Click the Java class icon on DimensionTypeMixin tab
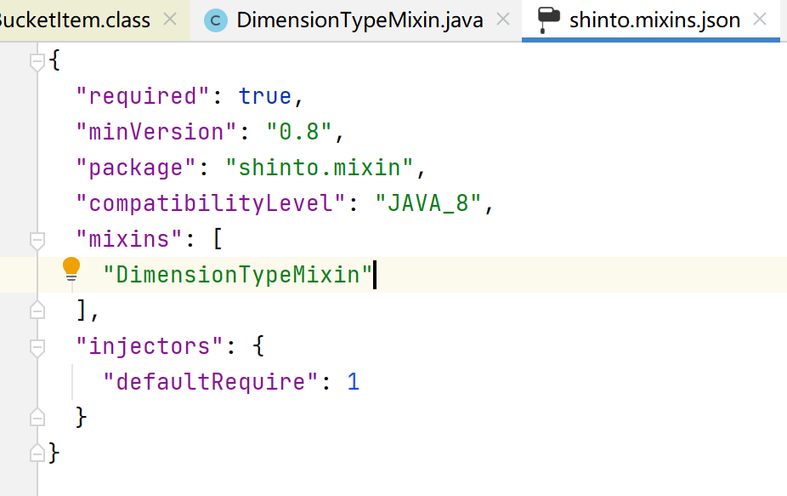Image resolution: width=787 pixels, height=496 pixels. pos(217,20)
